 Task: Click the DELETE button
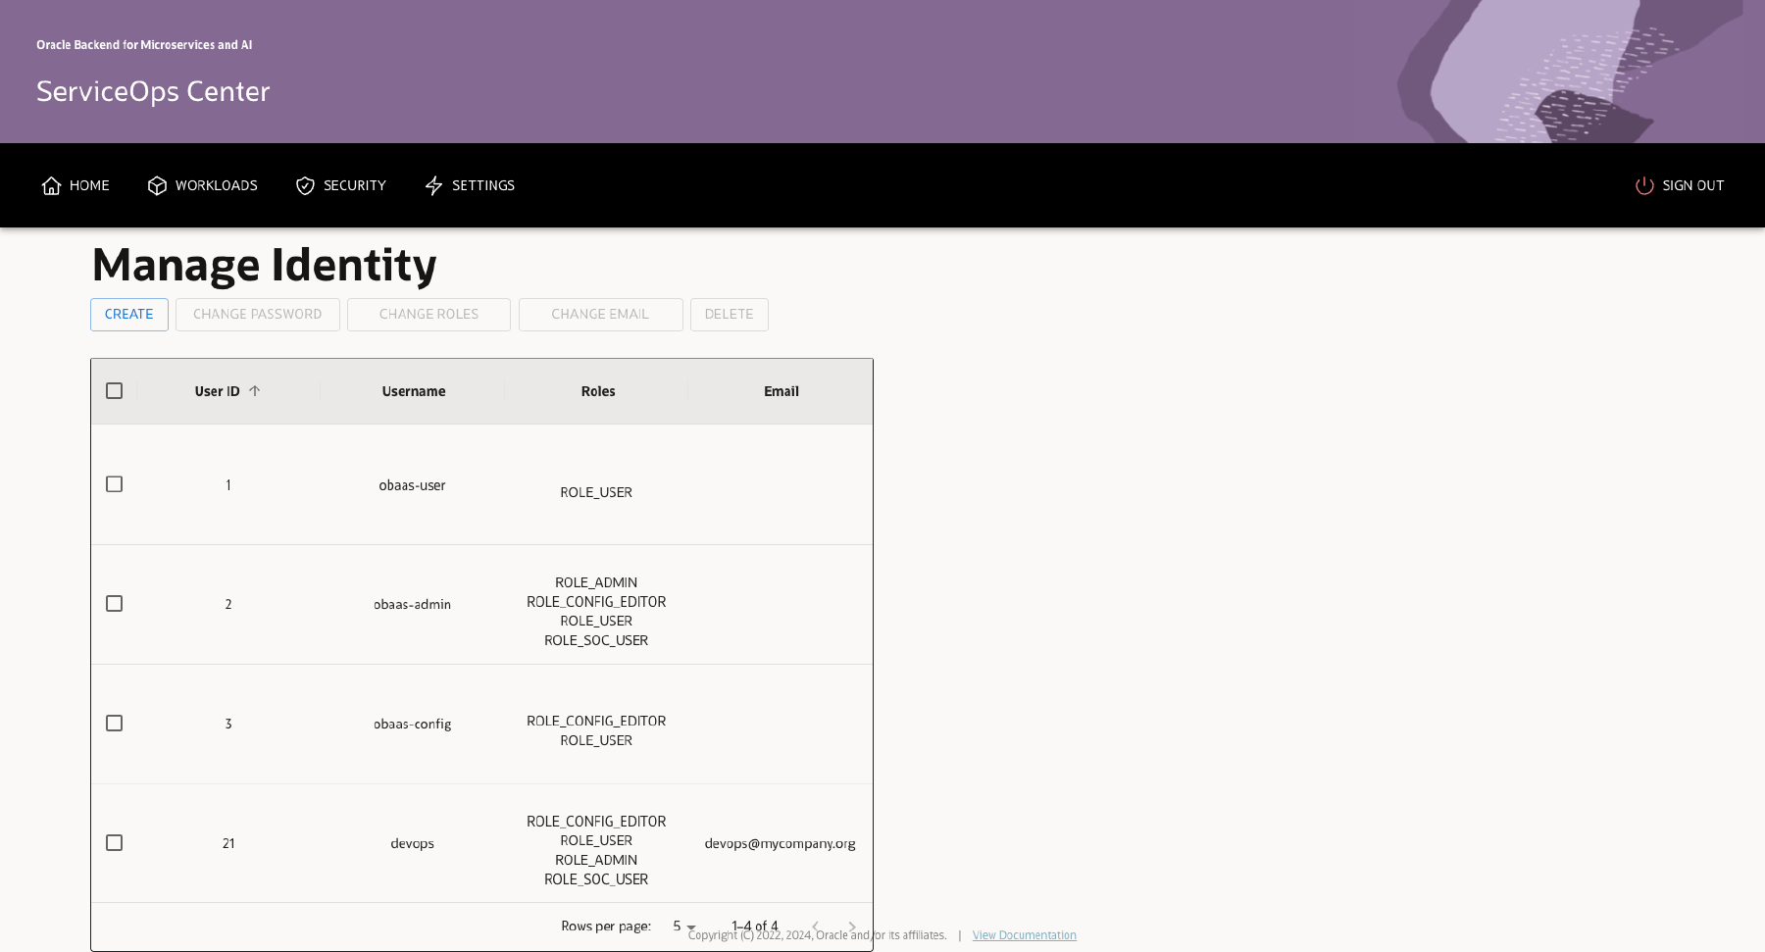[729, 314]
